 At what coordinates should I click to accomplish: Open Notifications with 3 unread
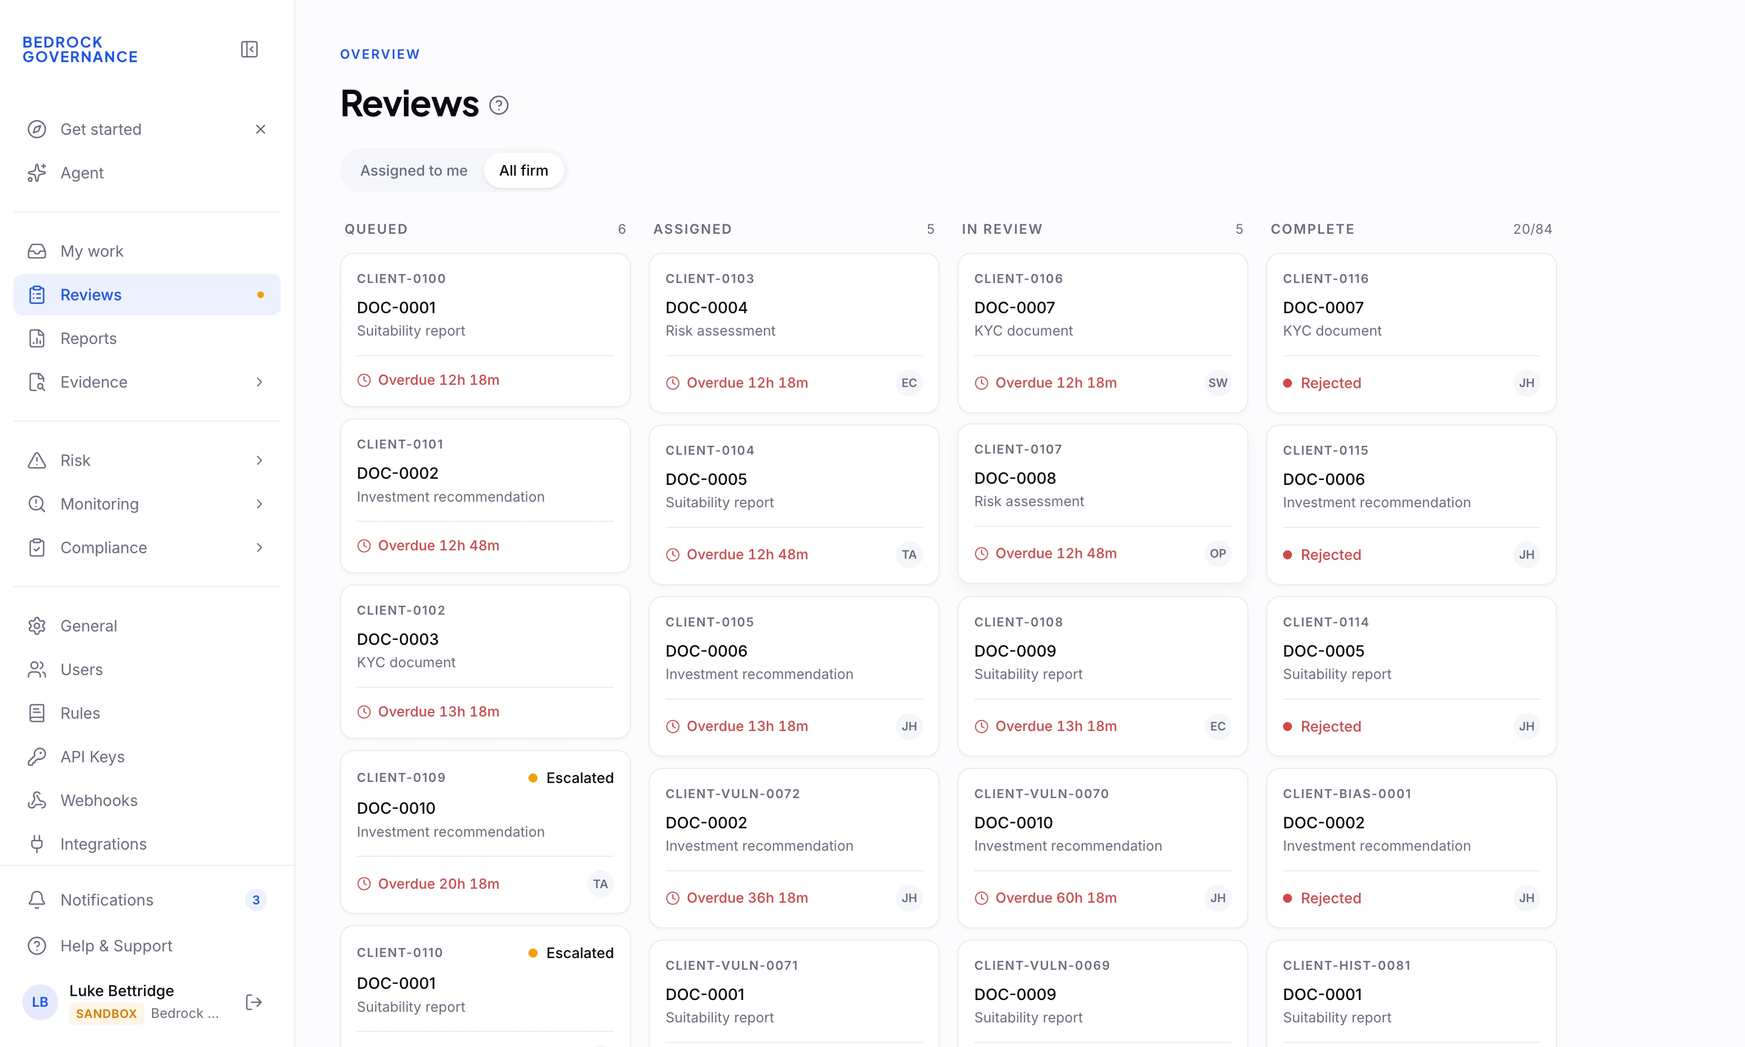147,900
